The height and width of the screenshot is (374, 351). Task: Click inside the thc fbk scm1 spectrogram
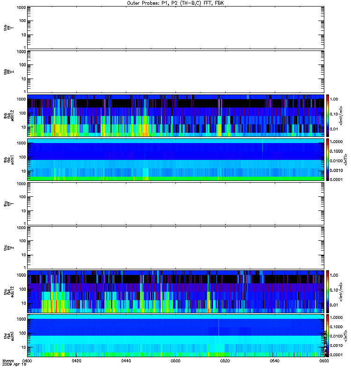coord(176,336)
